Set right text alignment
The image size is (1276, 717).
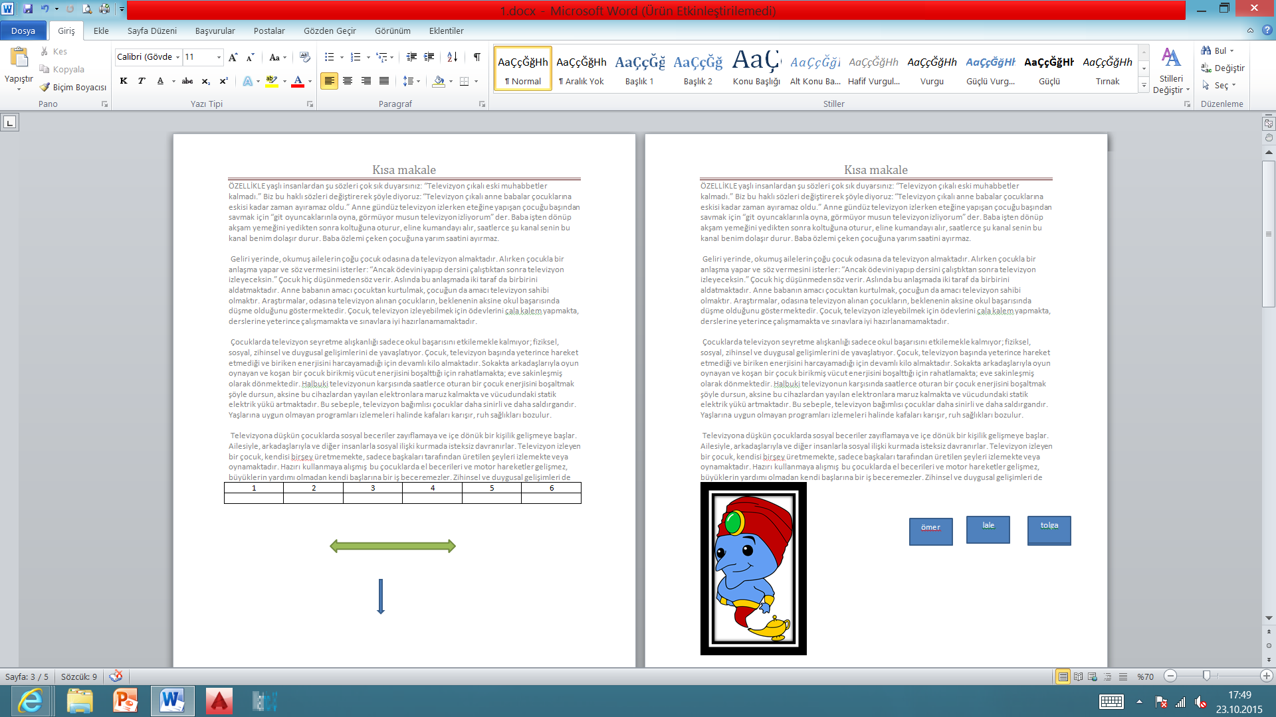pyautogui.click(x=366, y=81)
